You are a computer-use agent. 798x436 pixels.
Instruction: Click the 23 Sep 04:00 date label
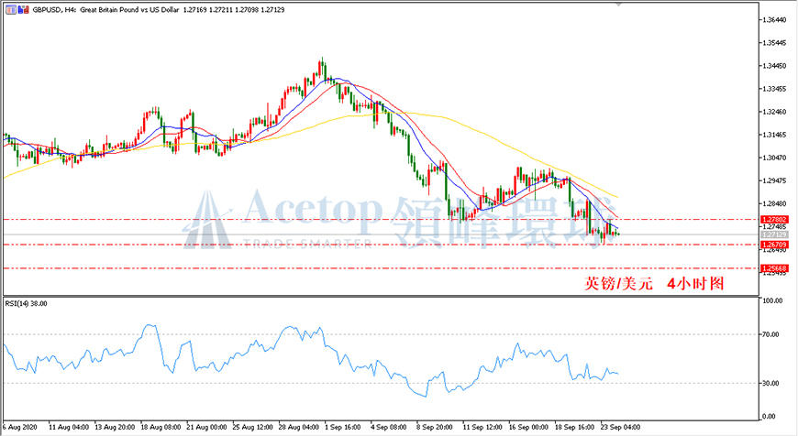[x=620, y=428]
